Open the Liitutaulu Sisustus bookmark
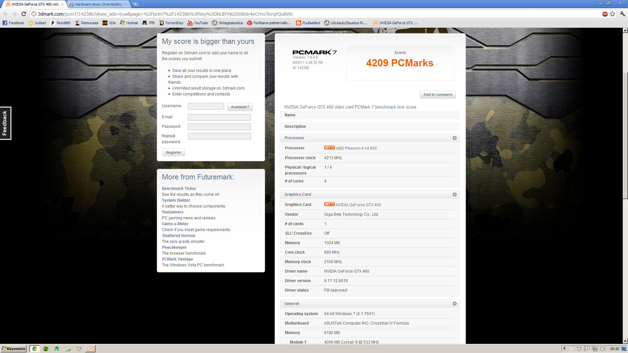 [x=346, y=23]
